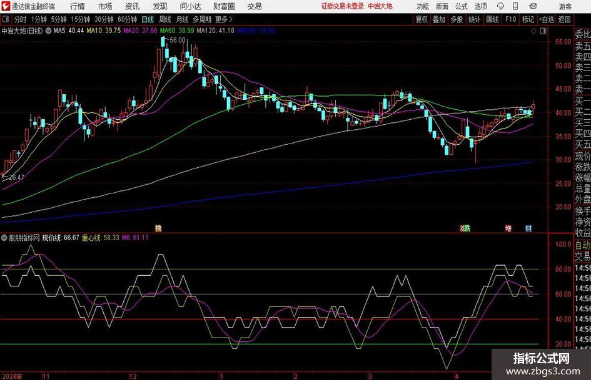Viewport: 591px width, 380px height.
Task: Expand the 更多 periods chevron
Action: (231, 19)
